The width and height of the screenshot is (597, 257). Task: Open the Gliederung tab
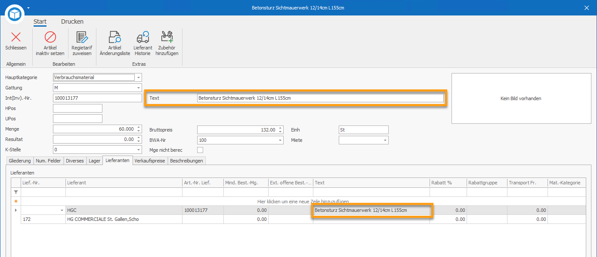[x=20, y=161]
